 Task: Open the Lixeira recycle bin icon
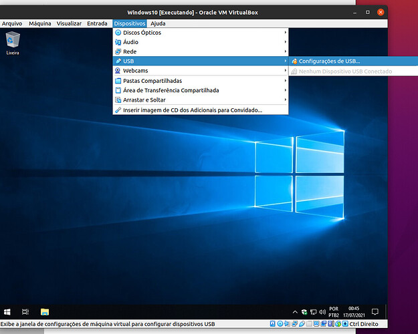(13, 43)
